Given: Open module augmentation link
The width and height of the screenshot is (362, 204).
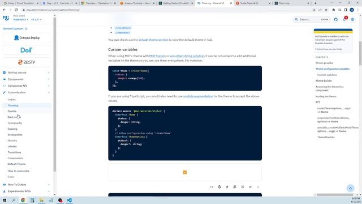Looking at the screenshot, I should [x=198, y=96].
